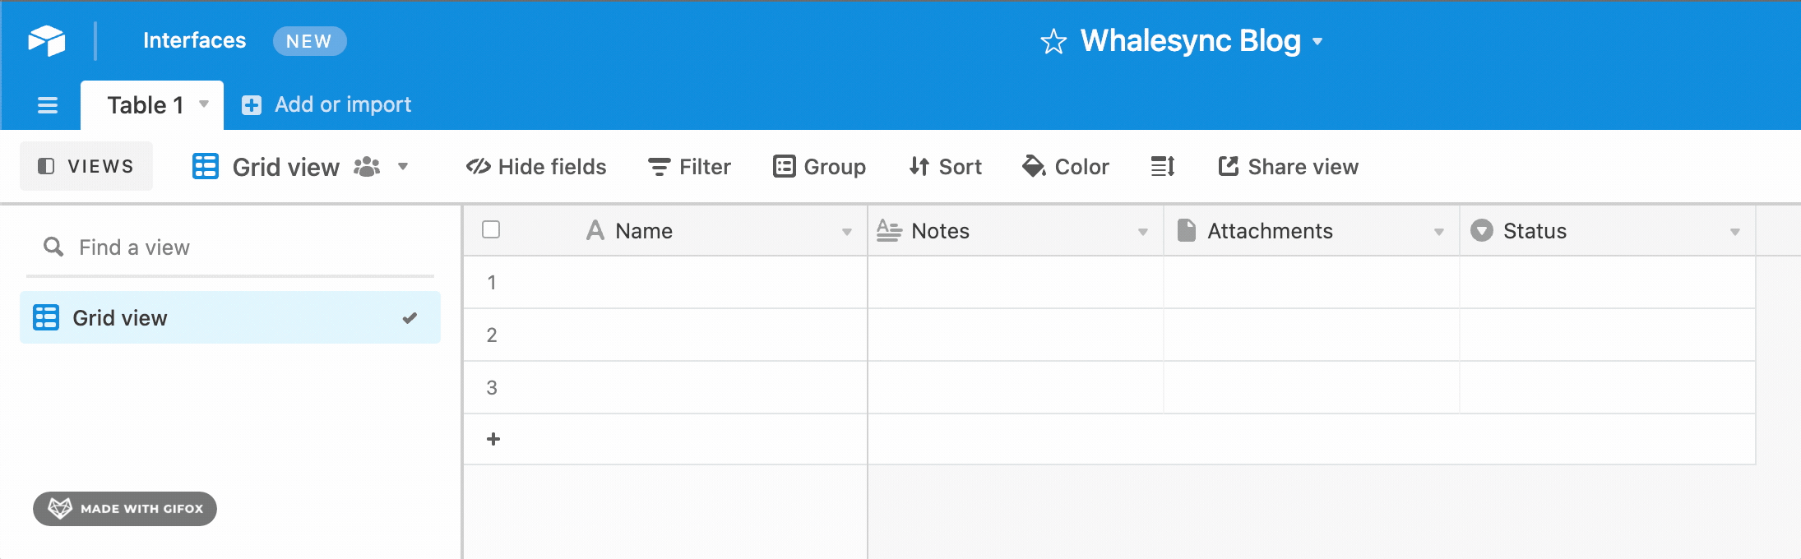Screen dimensions: 1801x559
Task: Toggle the VIEWS sidebar
Action: 86,166
